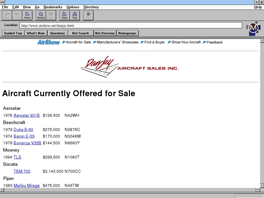Click the Net Search button
Image resolution: width=264 pixels, height=198 pixels.
[80, 33]
